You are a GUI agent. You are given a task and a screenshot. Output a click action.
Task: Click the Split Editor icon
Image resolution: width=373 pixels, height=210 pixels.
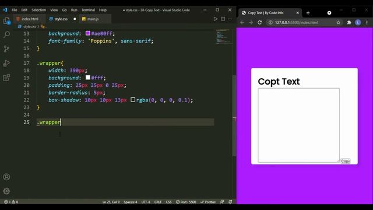tap(223, 19)
